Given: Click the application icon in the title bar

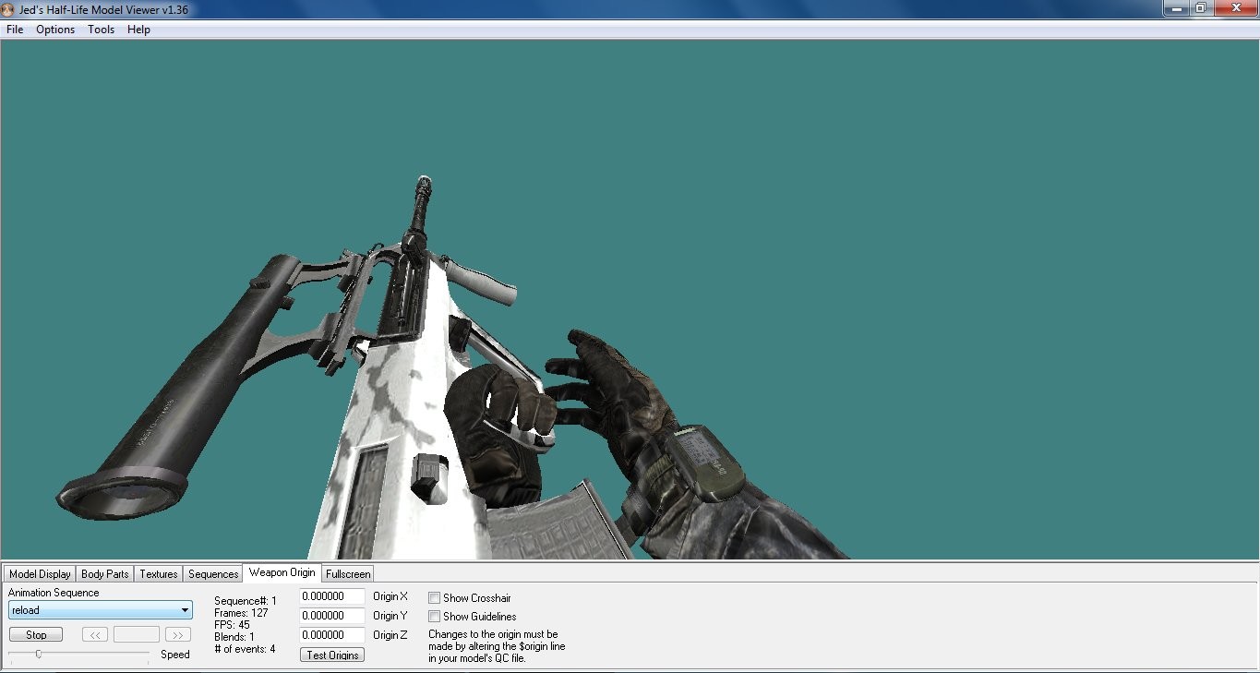Looking at the screenshot, I should point(9,7).
